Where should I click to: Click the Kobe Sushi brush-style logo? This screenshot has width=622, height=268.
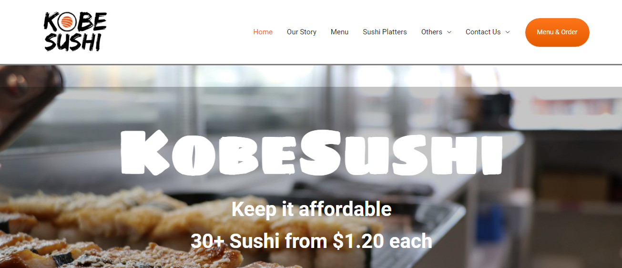click(x=75, y=31)
